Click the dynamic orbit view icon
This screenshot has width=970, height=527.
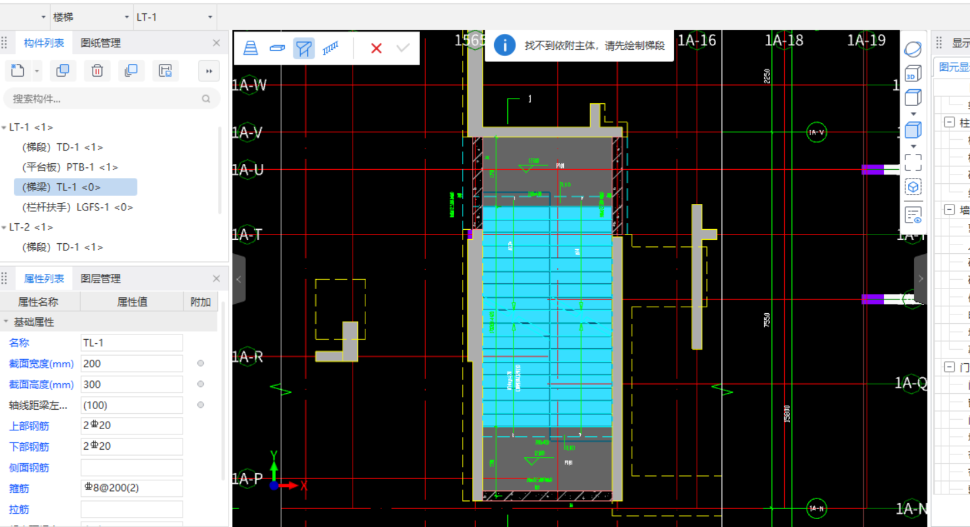tap(913, 49)
